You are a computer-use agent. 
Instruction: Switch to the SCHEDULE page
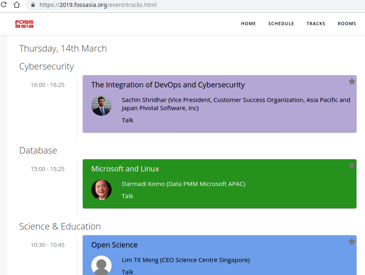pos(281,24)
